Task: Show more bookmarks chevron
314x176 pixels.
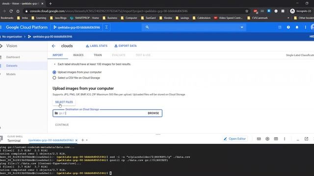Action: tap(288, 18)
